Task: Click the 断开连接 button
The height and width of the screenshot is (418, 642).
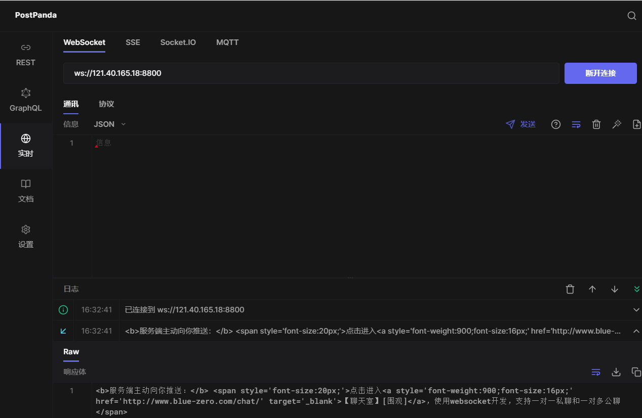Action: coord(600,73)
